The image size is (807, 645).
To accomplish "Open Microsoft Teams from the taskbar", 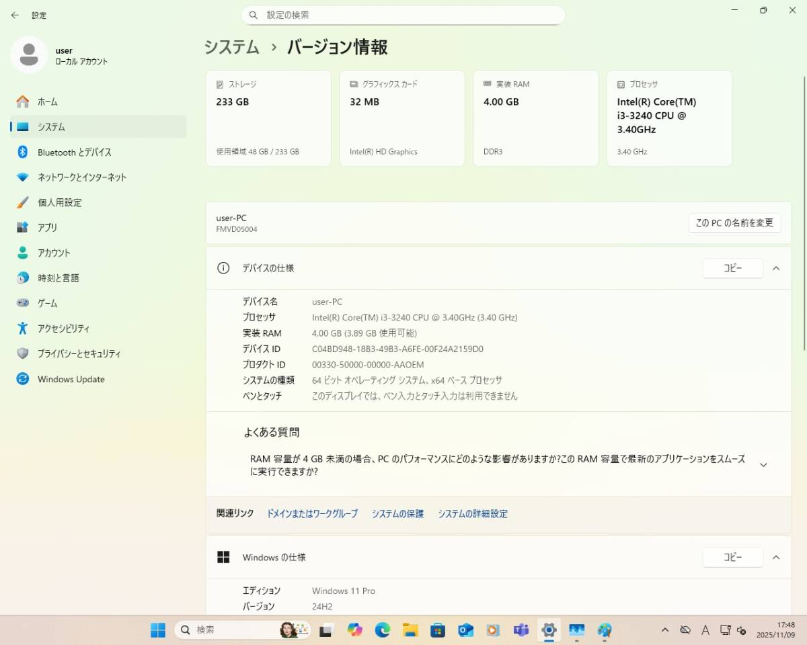I will pos(521,630).
